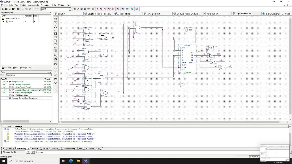Select the Line drawing tool
Viewport: 292px width, 164px height.
tap(56, 86)
